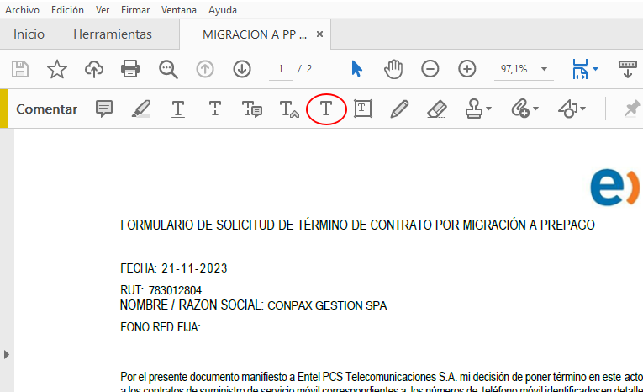Open the Ver menu
Viewport: 643px width, 392px height.
[103, 10]
